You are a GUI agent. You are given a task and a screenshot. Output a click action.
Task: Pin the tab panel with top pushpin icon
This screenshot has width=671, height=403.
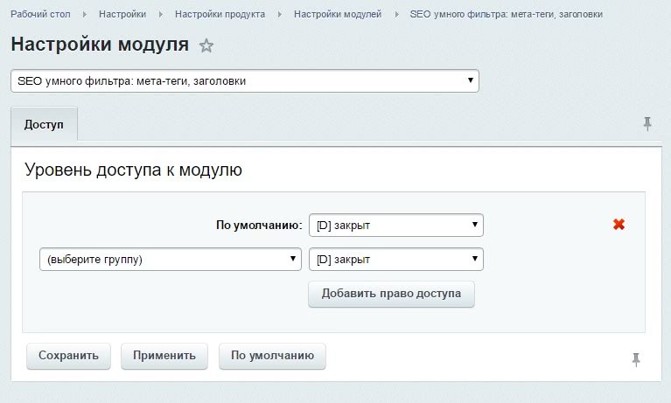[x=647, y=124]
